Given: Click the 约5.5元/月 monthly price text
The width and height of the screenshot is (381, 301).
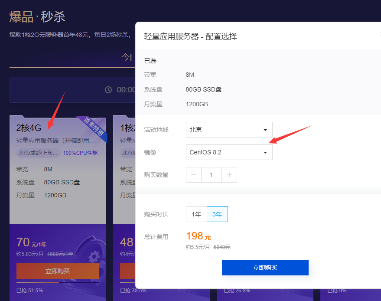Looking at the screenshot, I should tap(198, 247).
